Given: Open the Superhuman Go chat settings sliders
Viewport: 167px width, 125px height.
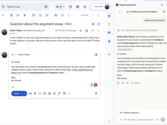Looking at the screenshot, I should tap(164, 12).
